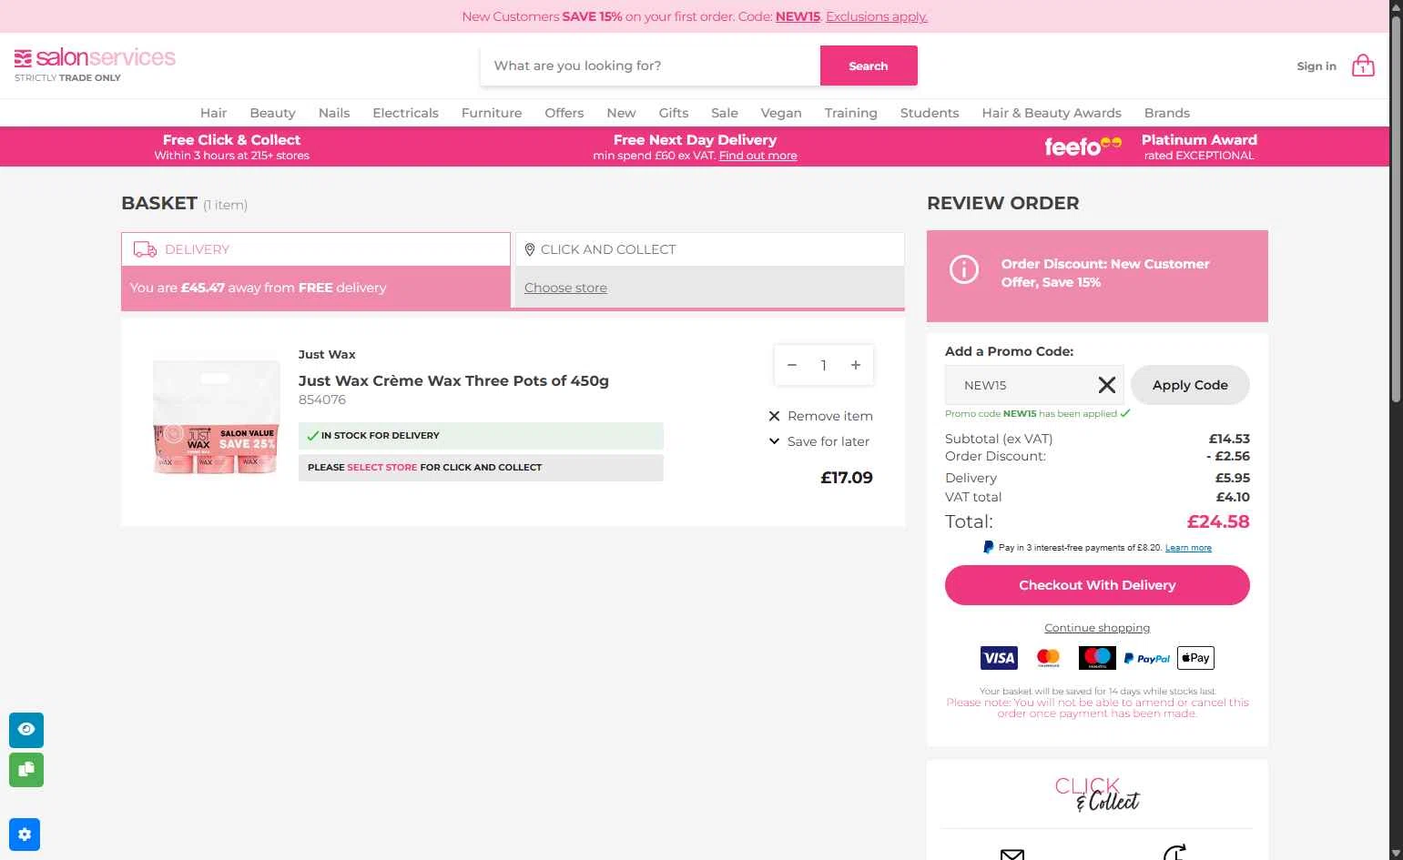Click the Just Wax product thumbnail
This screenshot has height=860, width=1403.
pos(216,418)
